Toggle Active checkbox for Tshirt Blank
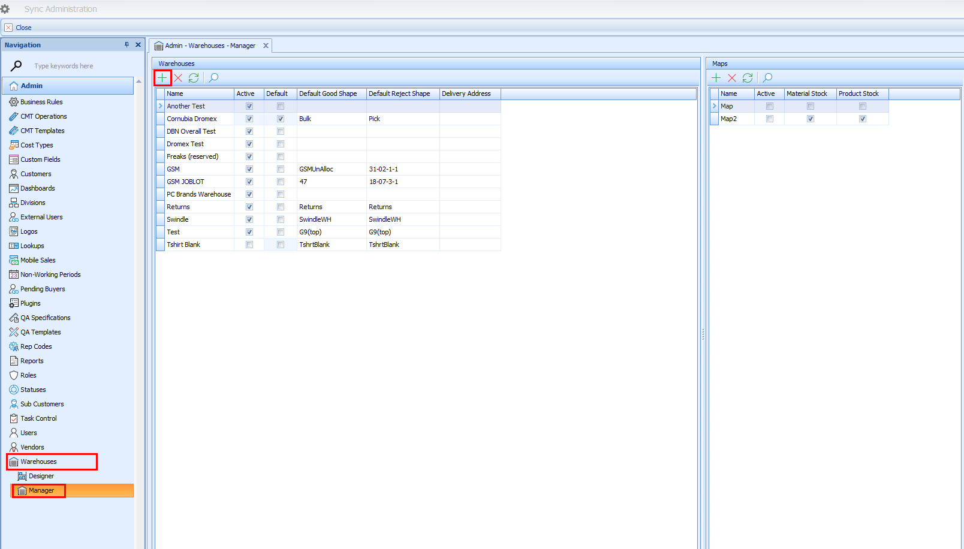964x549 pixels. [x=249, y=245]
